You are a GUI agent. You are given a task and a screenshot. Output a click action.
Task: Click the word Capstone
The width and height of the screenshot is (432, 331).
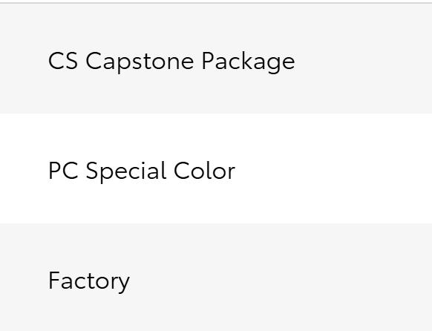(140, 62)
